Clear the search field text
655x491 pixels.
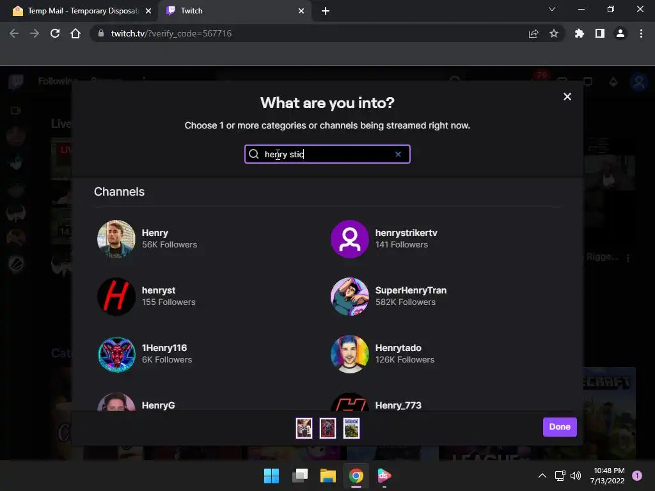tap(398, 154)
